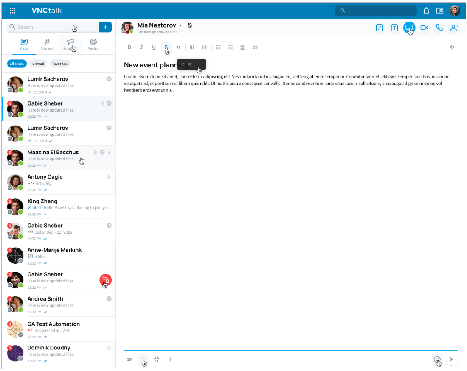
Task: Start a video call with Mia Nestorov
Action: tap(424, 28)
